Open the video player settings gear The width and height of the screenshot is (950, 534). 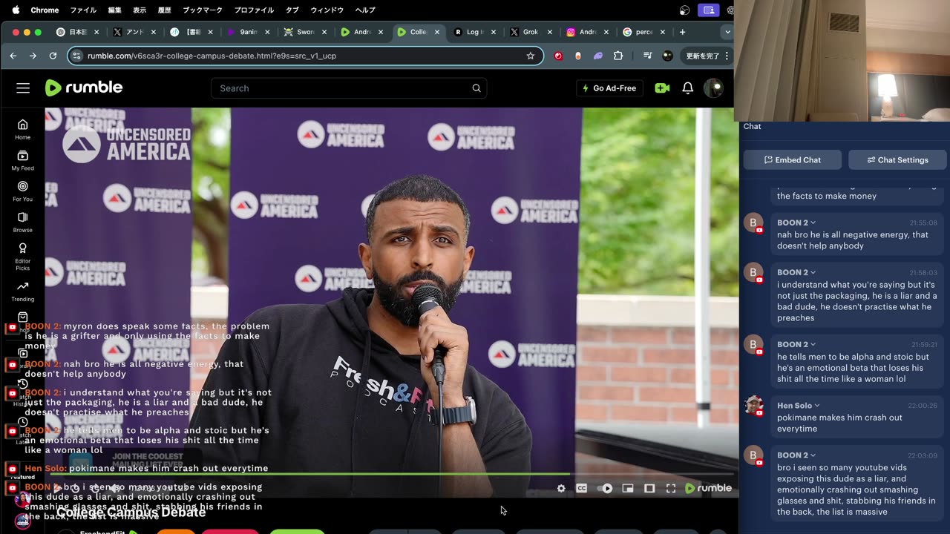pyautogui.click(x=561, y=488)
